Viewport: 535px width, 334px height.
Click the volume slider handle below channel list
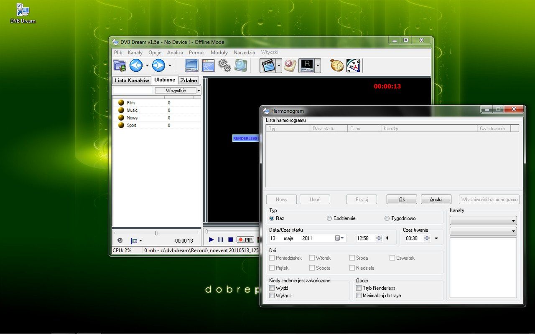[156, 233]
